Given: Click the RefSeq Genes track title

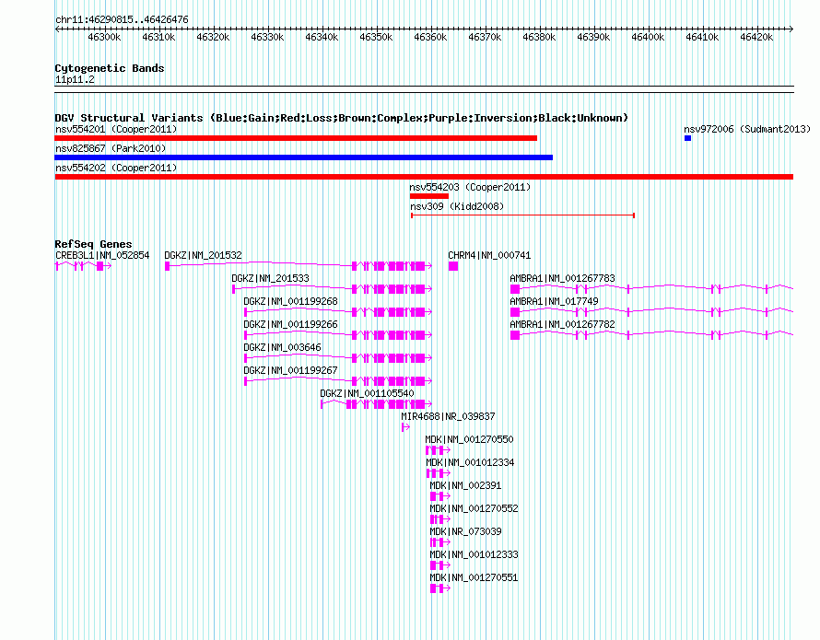Looking at the screenshot, I should pos(93,244).
